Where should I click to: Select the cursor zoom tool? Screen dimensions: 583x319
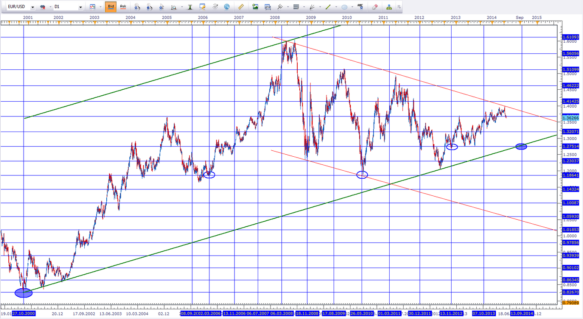click(x=162, y=7)
